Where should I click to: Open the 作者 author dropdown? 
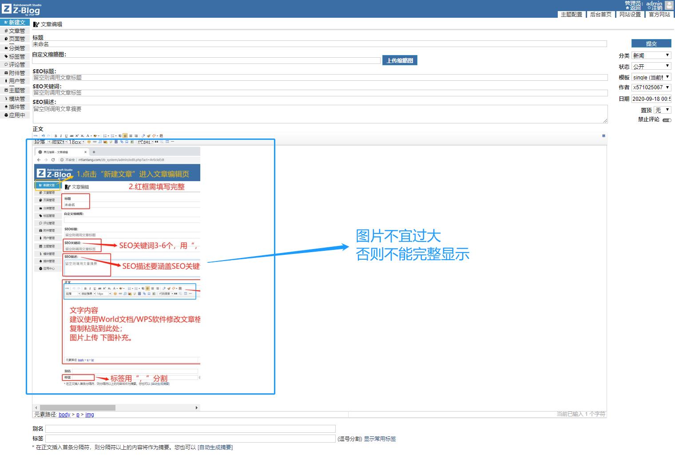[651, 87]
